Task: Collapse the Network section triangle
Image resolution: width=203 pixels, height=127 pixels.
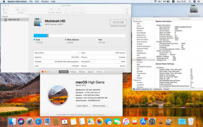Action: (134, 80)
